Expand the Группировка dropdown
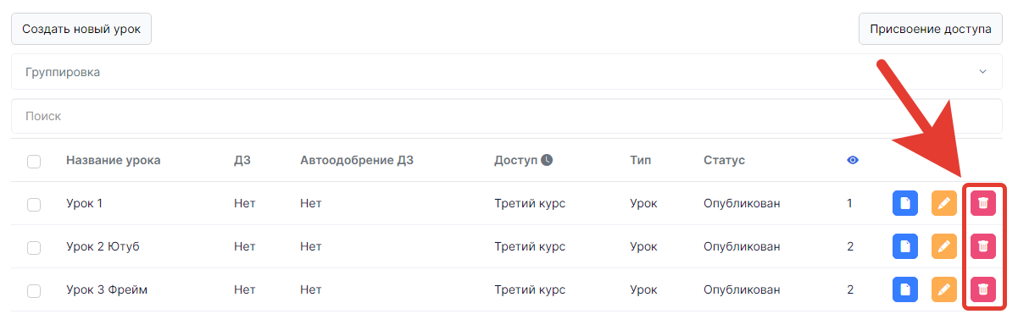Viewport: 1018px width, 325px height. coord(507,72)
